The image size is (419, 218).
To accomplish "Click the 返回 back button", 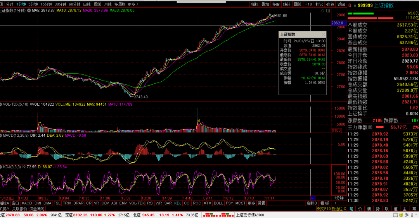I will (341, 4).
